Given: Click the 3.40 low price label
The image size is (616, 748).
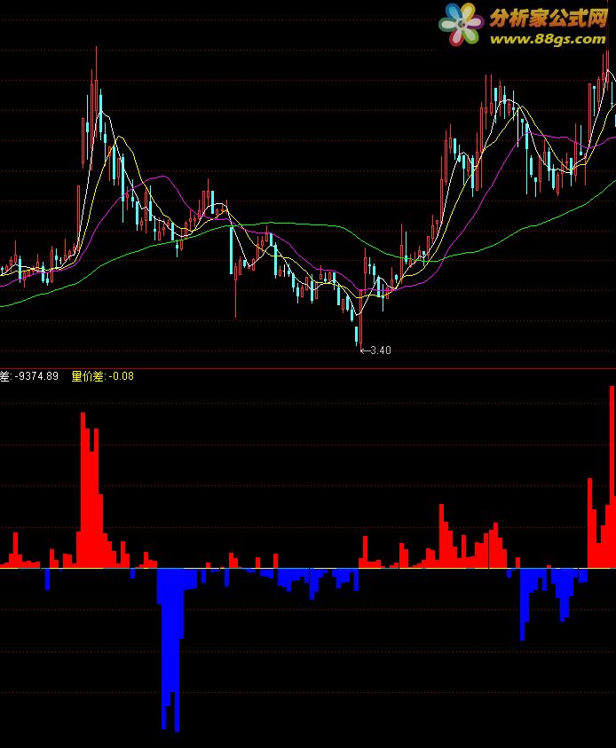Looking at the screenshot, I should point(380,350).
